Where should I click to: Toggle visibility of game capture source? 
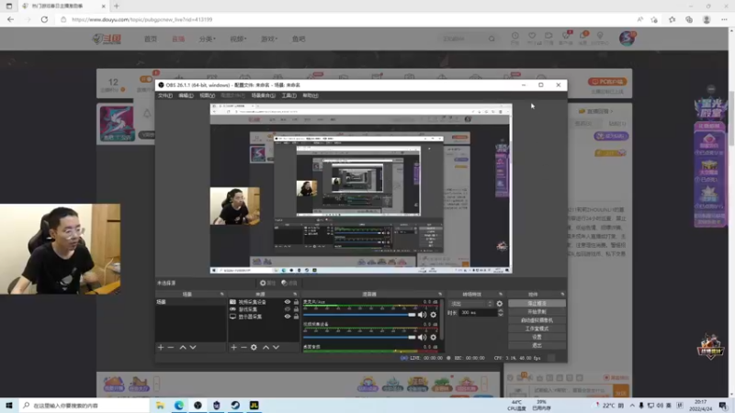click(288, 309)
